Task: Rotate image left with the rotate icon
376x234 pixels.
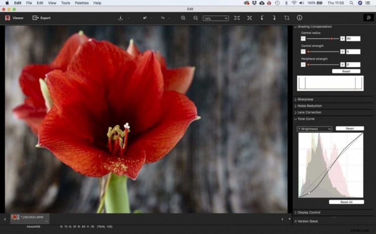Action: 262,18
